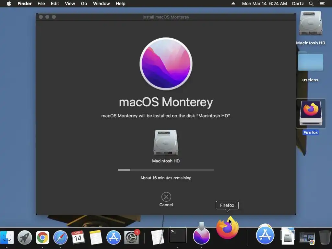Click the "useless" folder label
The image size is (332, 249).
310,80
